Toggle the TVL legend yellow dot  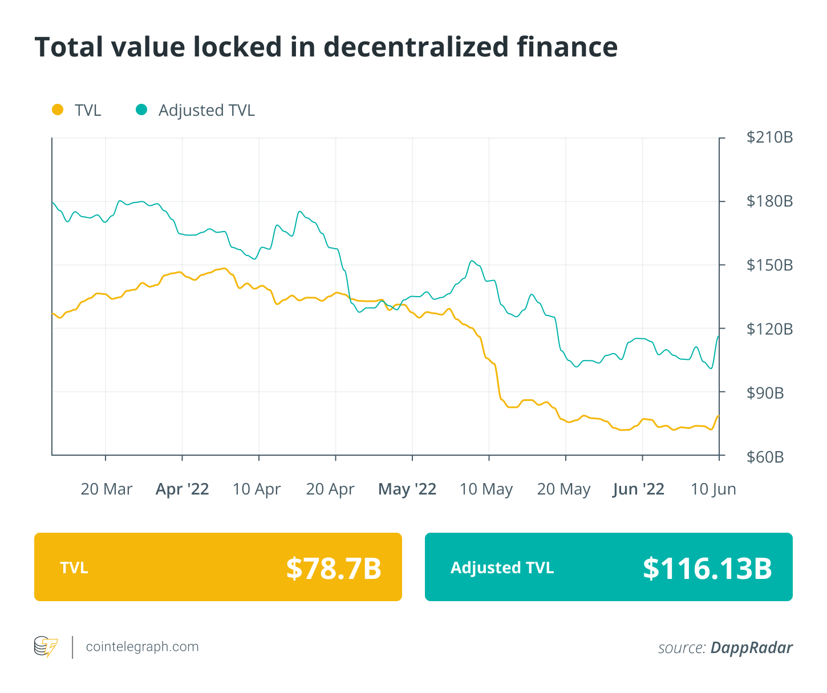click(57, 110)
